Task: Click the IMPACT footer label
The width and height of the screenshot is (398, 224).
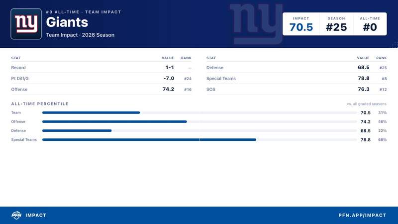Action: [x=36, y=215]
